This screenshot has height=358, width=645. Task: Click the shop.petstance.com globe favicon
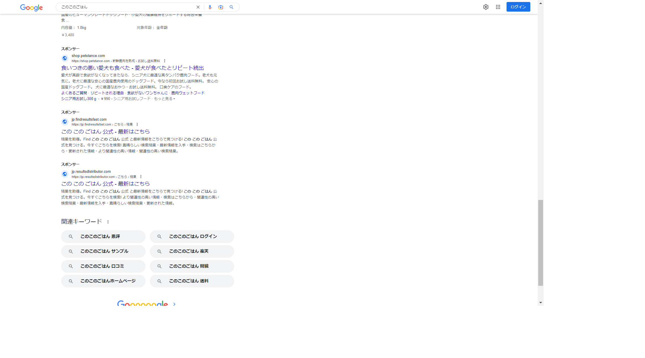click(x=65, y=58)
